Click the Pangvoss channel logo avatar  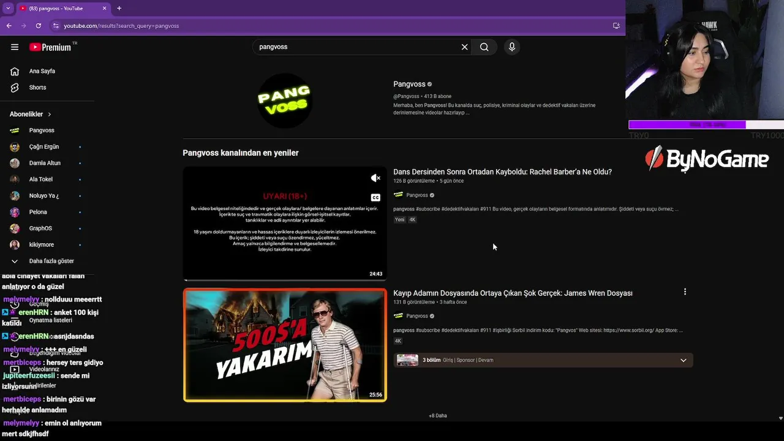pos(285,100)
